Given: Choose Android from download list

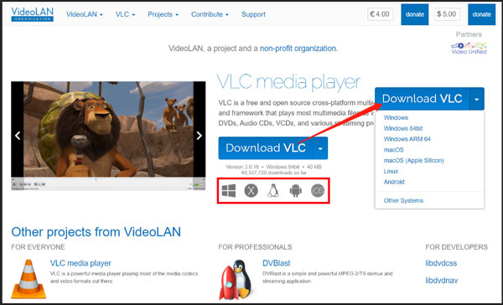Looking at the screenshot, I should pos(394,182).
